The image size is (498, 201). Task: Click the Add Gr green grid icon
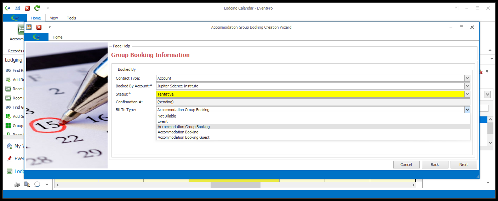[x=8, y=116]
